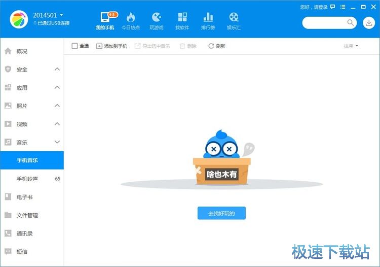Viewport: 380px width, 267px height.
Task: Click inside the search input field
Action: coord(329,23)
